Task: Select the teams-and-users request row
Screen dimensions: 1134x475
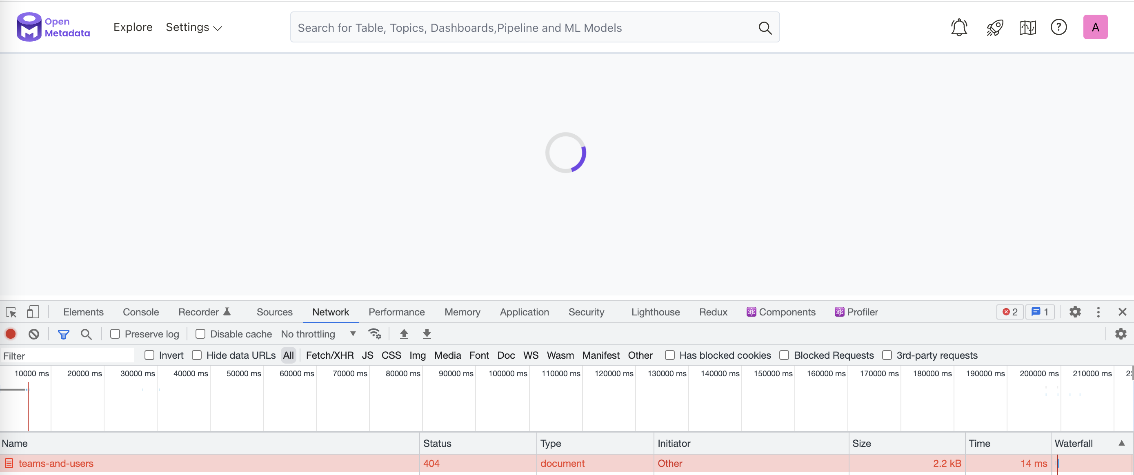Action: (x=567, y=464)
